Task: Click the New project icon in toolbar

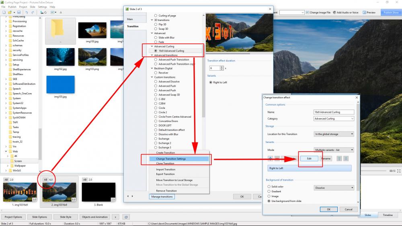Action: 3,12
